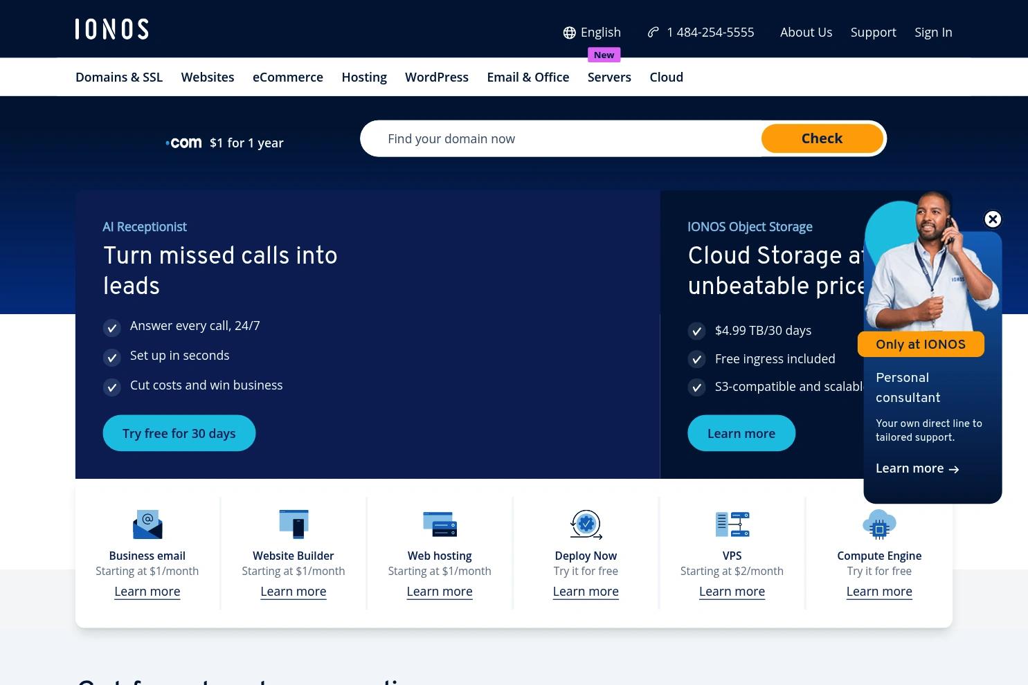Viewport: 1028px width, 685px height.
Task: Click the Deploy Now icon
Action: pos(586,524)
